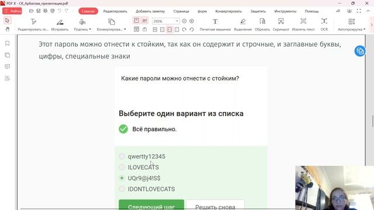Open the Редактировать tab
This screenshot has height=210, width=374.
pyautogui.click(x=115, y=11)
